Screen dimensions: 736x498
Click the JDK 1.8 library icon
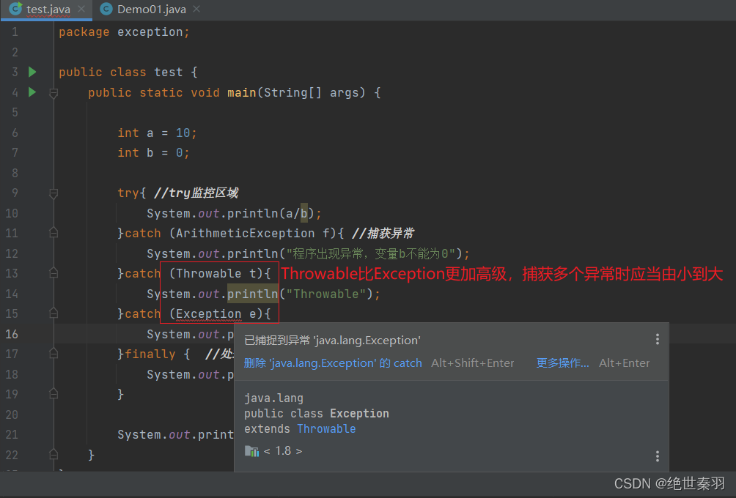click(x=251, y=451)
